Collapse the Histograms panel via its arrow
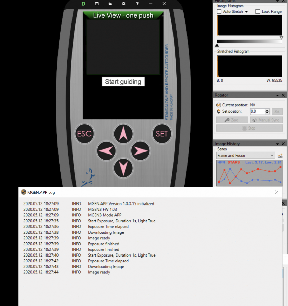288x306 pixels. coord(278,1)
